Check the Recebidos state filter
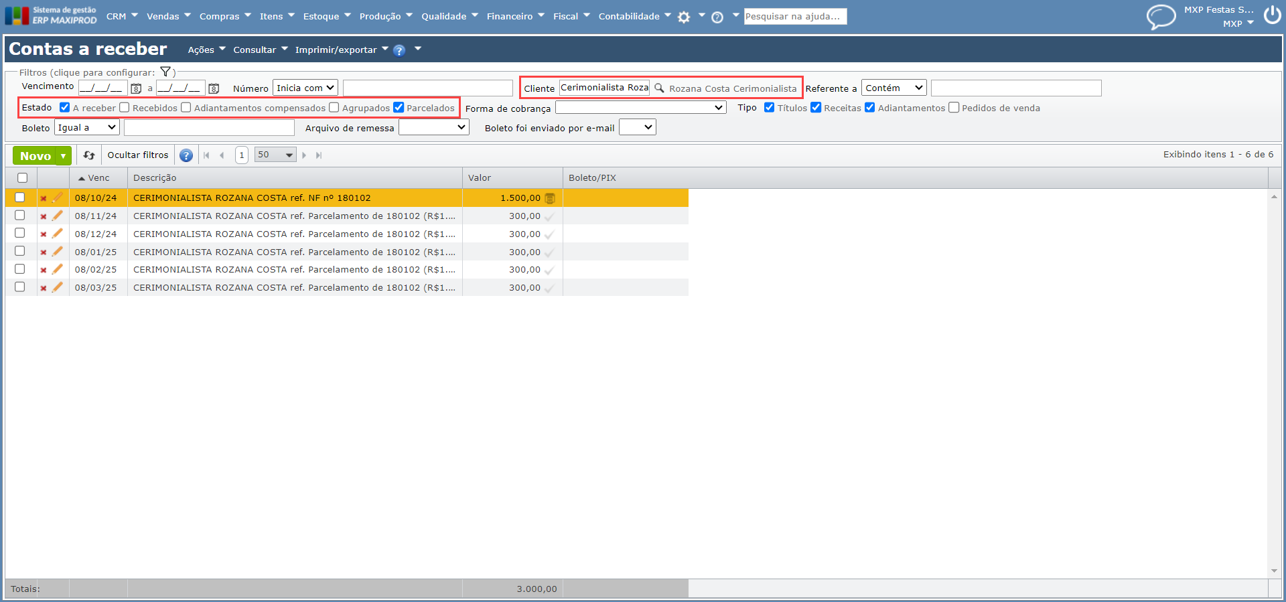1286x602 pixels. point(125,107)
